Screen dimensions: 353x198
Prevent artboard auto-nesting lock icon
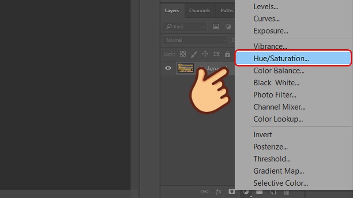point(216,54)
